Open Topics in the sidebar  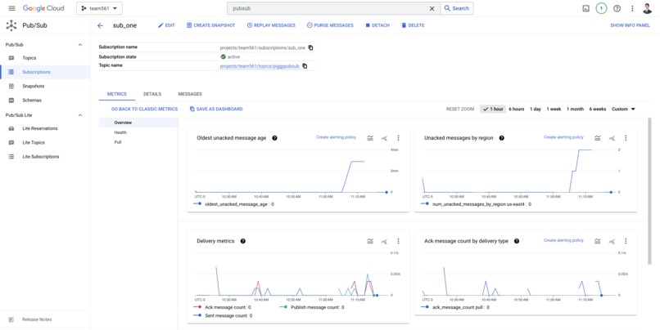[45, 58]
